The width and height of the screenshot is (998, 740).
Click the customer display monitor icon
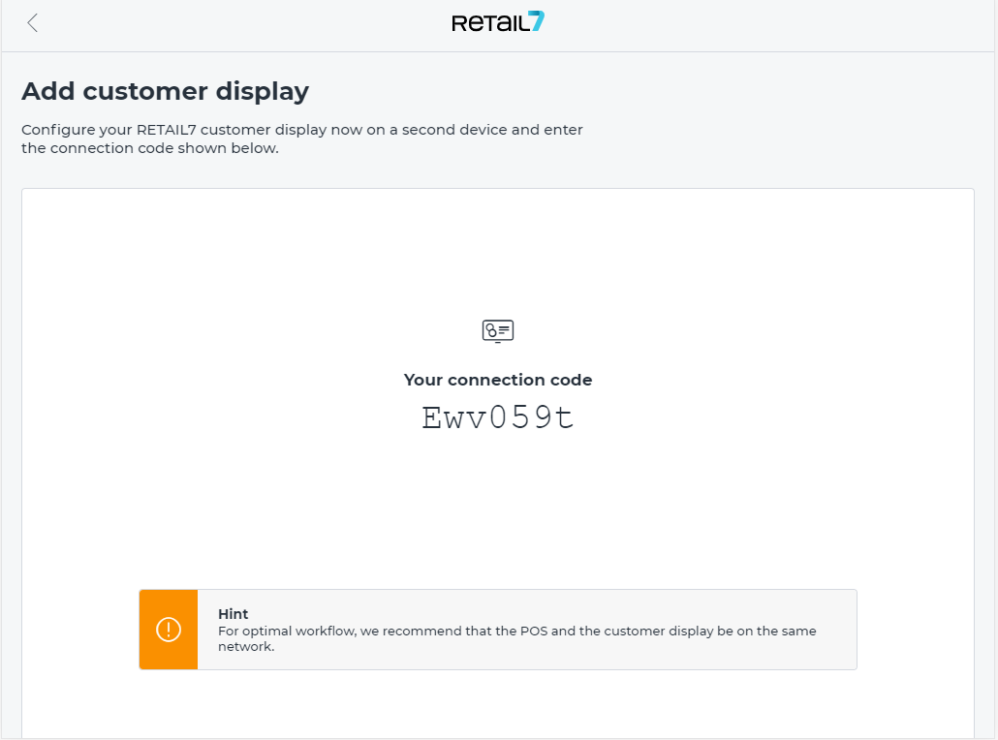coord(498,331)
